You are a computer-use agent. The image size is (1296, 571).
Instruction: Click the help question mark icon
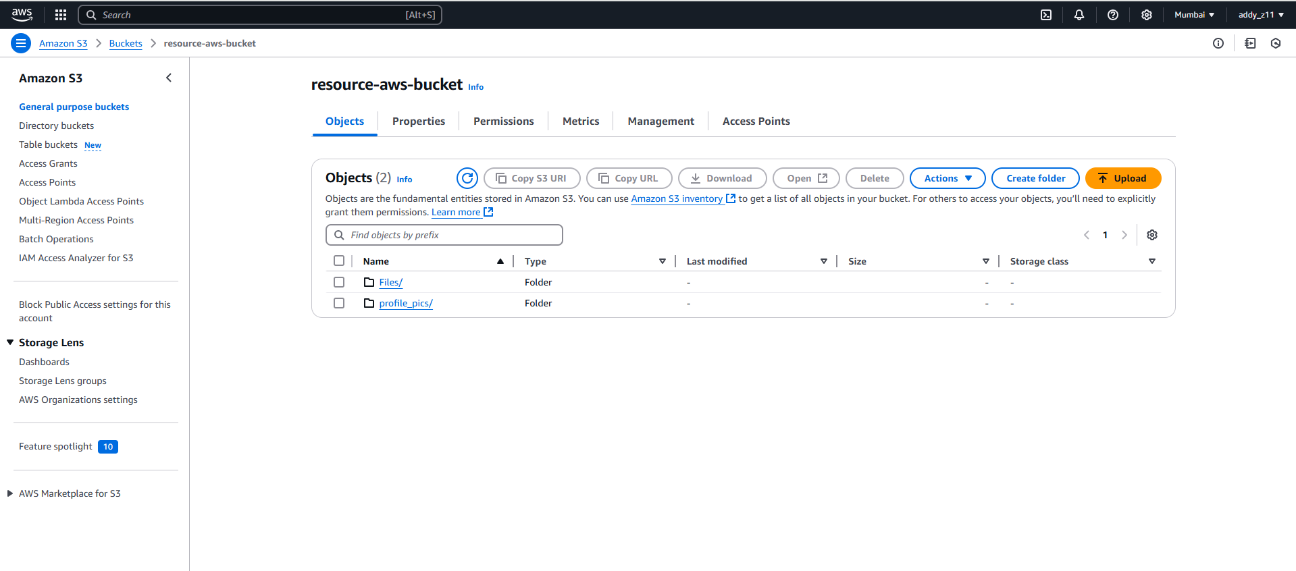[1112, 15]
